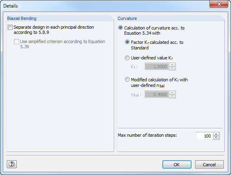Click the Curvature section header
The image size is (231, 175).
coord(127,18)
